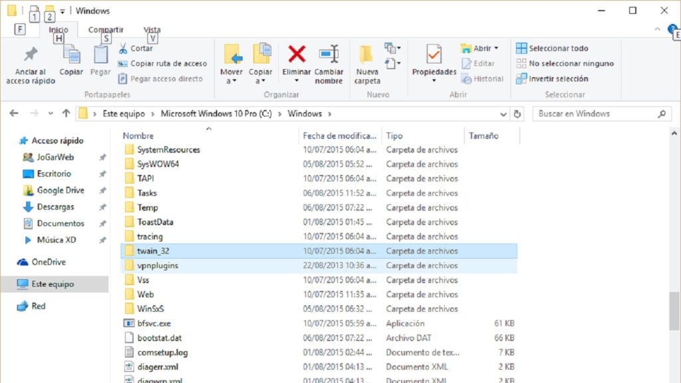
Task: Click Este equipo in address path
Action: tap(124, 114)
